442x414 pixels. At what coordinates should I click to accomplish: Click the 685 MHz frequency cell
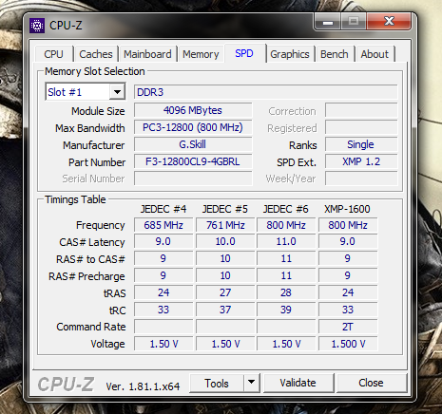coord(163,225)
